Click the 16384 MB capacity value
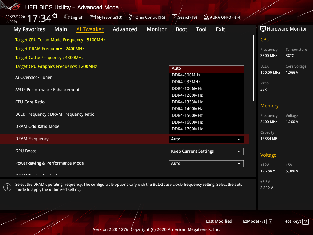Screen dimensions: 313x235 click(269, 139)
